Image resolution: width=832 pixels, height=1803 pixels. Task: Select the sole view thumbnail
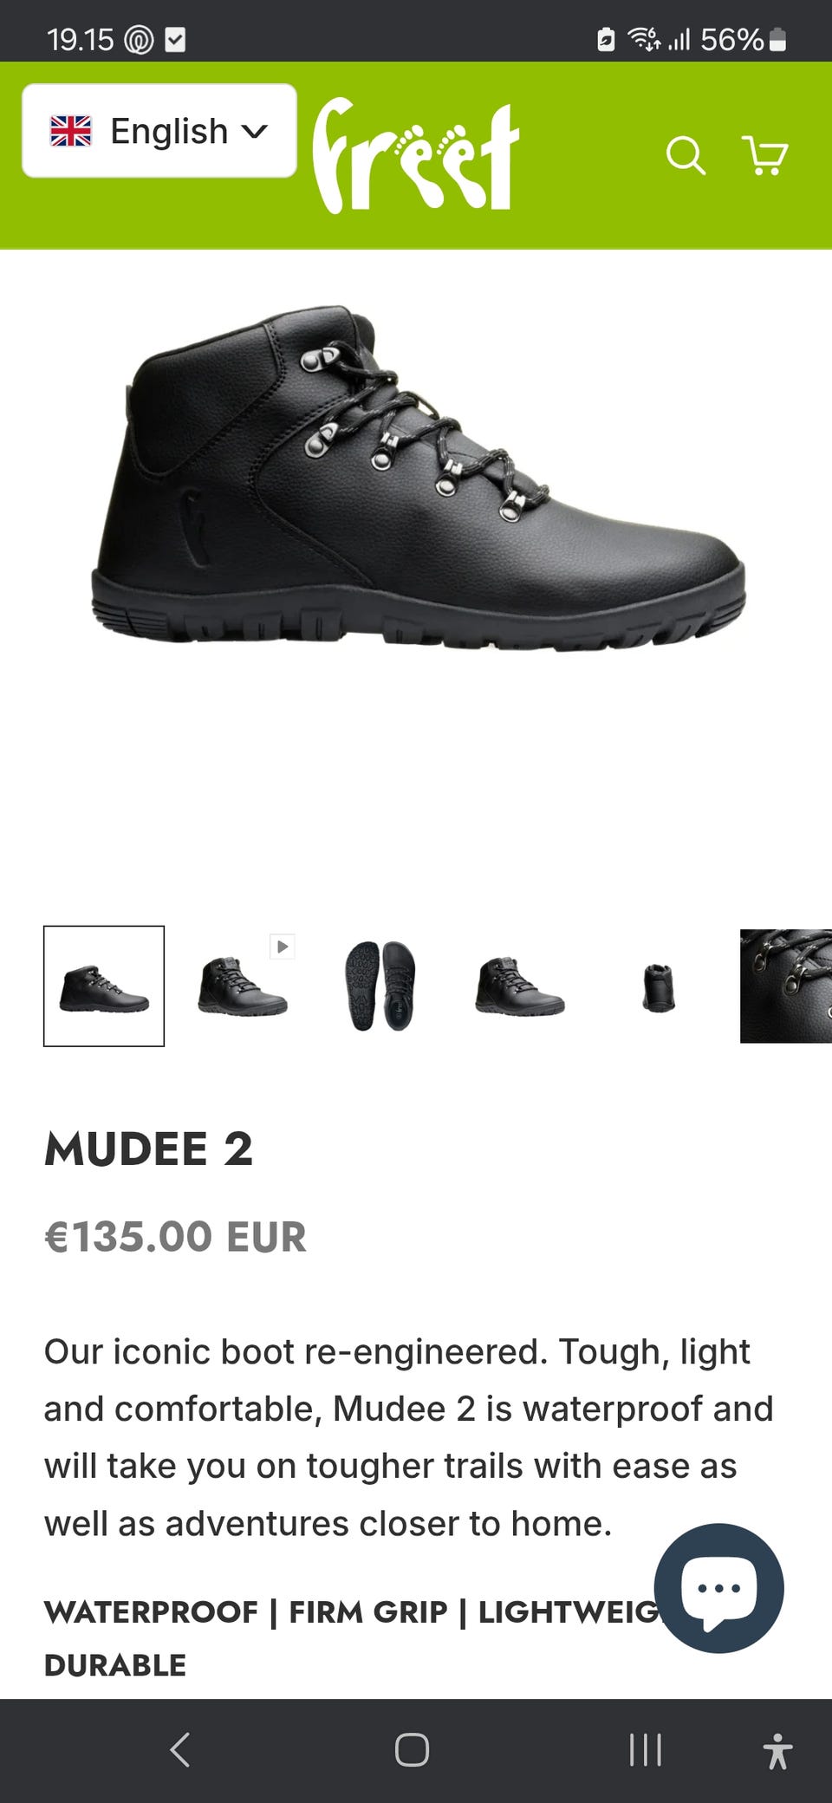tap(381, 986)
